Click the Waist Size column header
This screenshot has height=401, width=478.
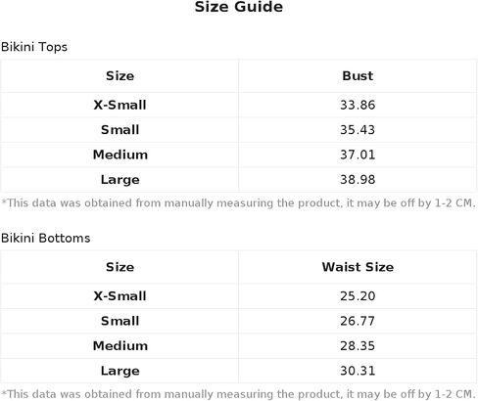coord(358,267)
